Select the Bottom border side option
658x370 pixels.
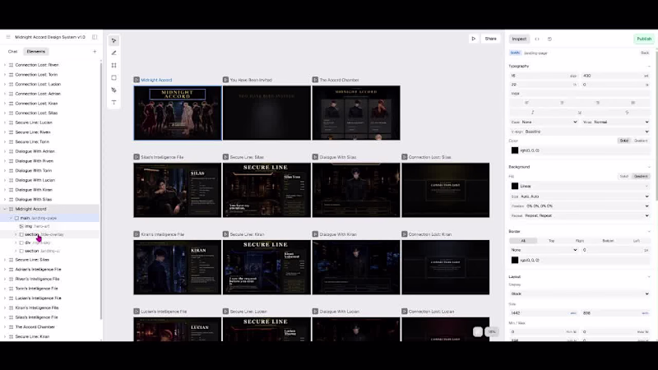608,241
